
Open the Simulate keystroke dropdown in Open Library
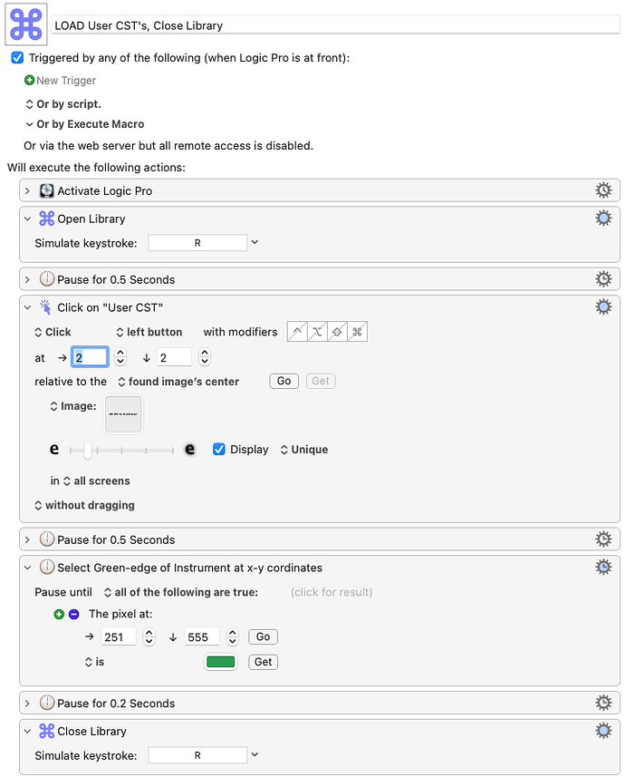tap(256, 243)
